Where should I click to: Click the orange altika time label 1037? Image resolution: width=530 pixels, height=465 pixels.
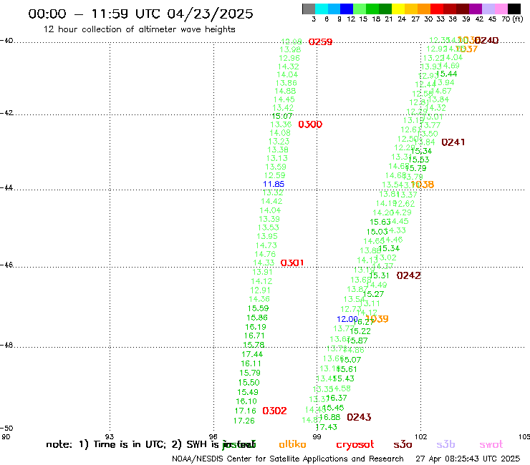point(466,49)
